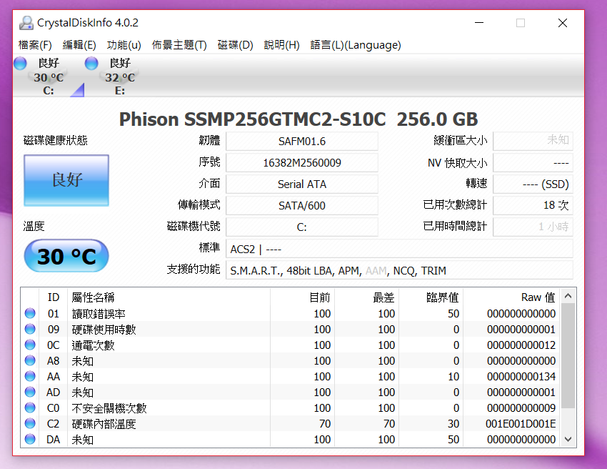Open the 說明(H) menu
607x469 pixels.
tap(282, 45)
